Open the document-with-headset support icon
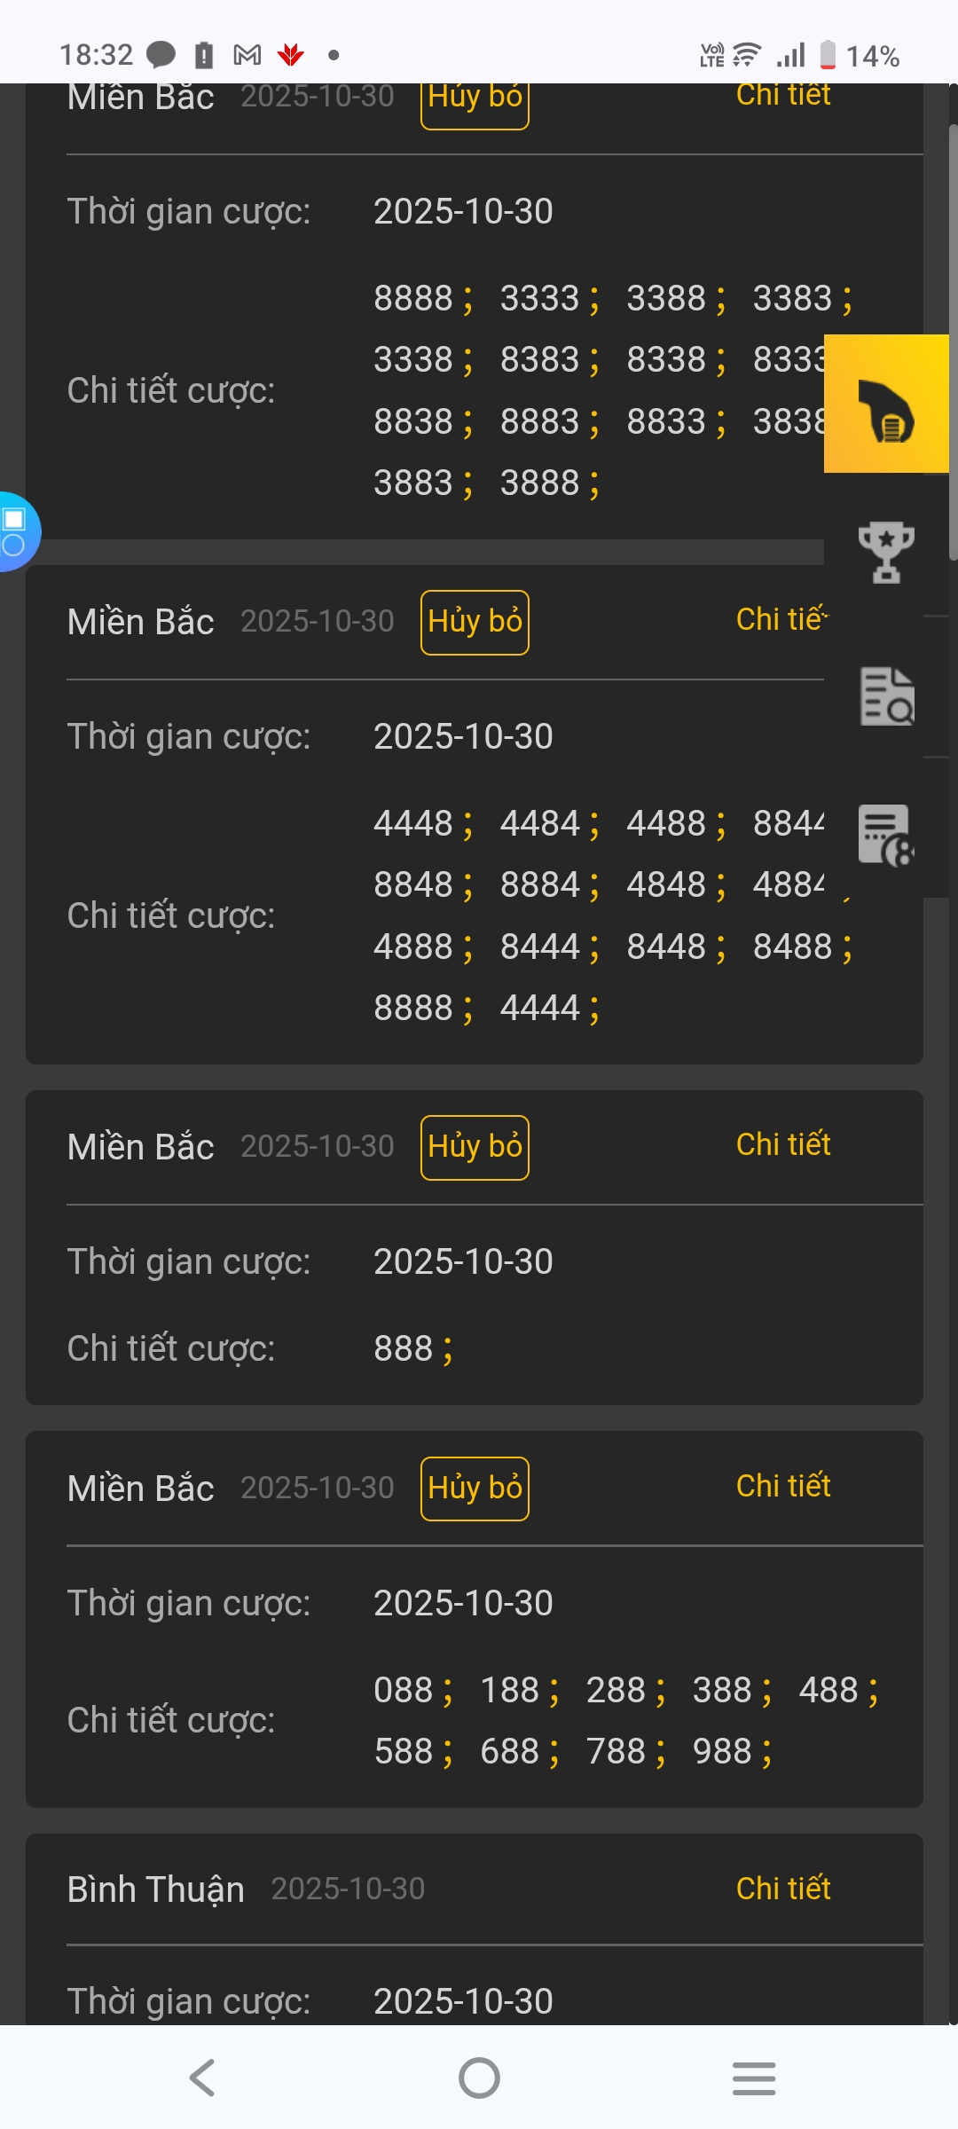958x2129 pixels. point(886,835)
